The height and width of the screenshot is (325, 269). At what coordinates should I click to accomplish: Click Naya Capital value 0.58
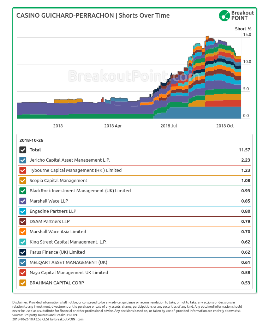[246, 272]
